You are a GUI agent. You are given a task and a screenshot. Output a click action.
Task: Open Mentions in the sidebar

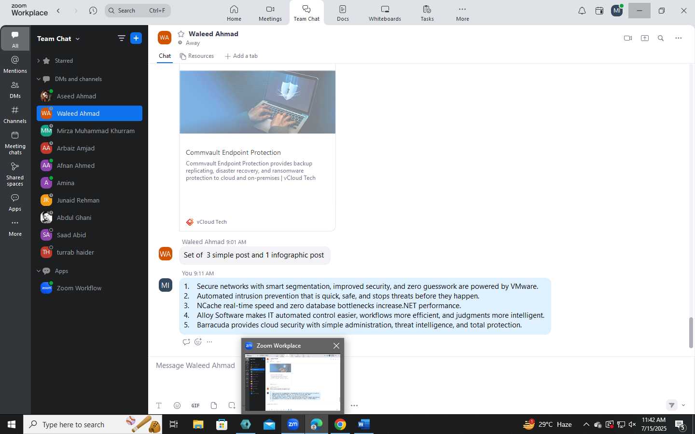15,65
